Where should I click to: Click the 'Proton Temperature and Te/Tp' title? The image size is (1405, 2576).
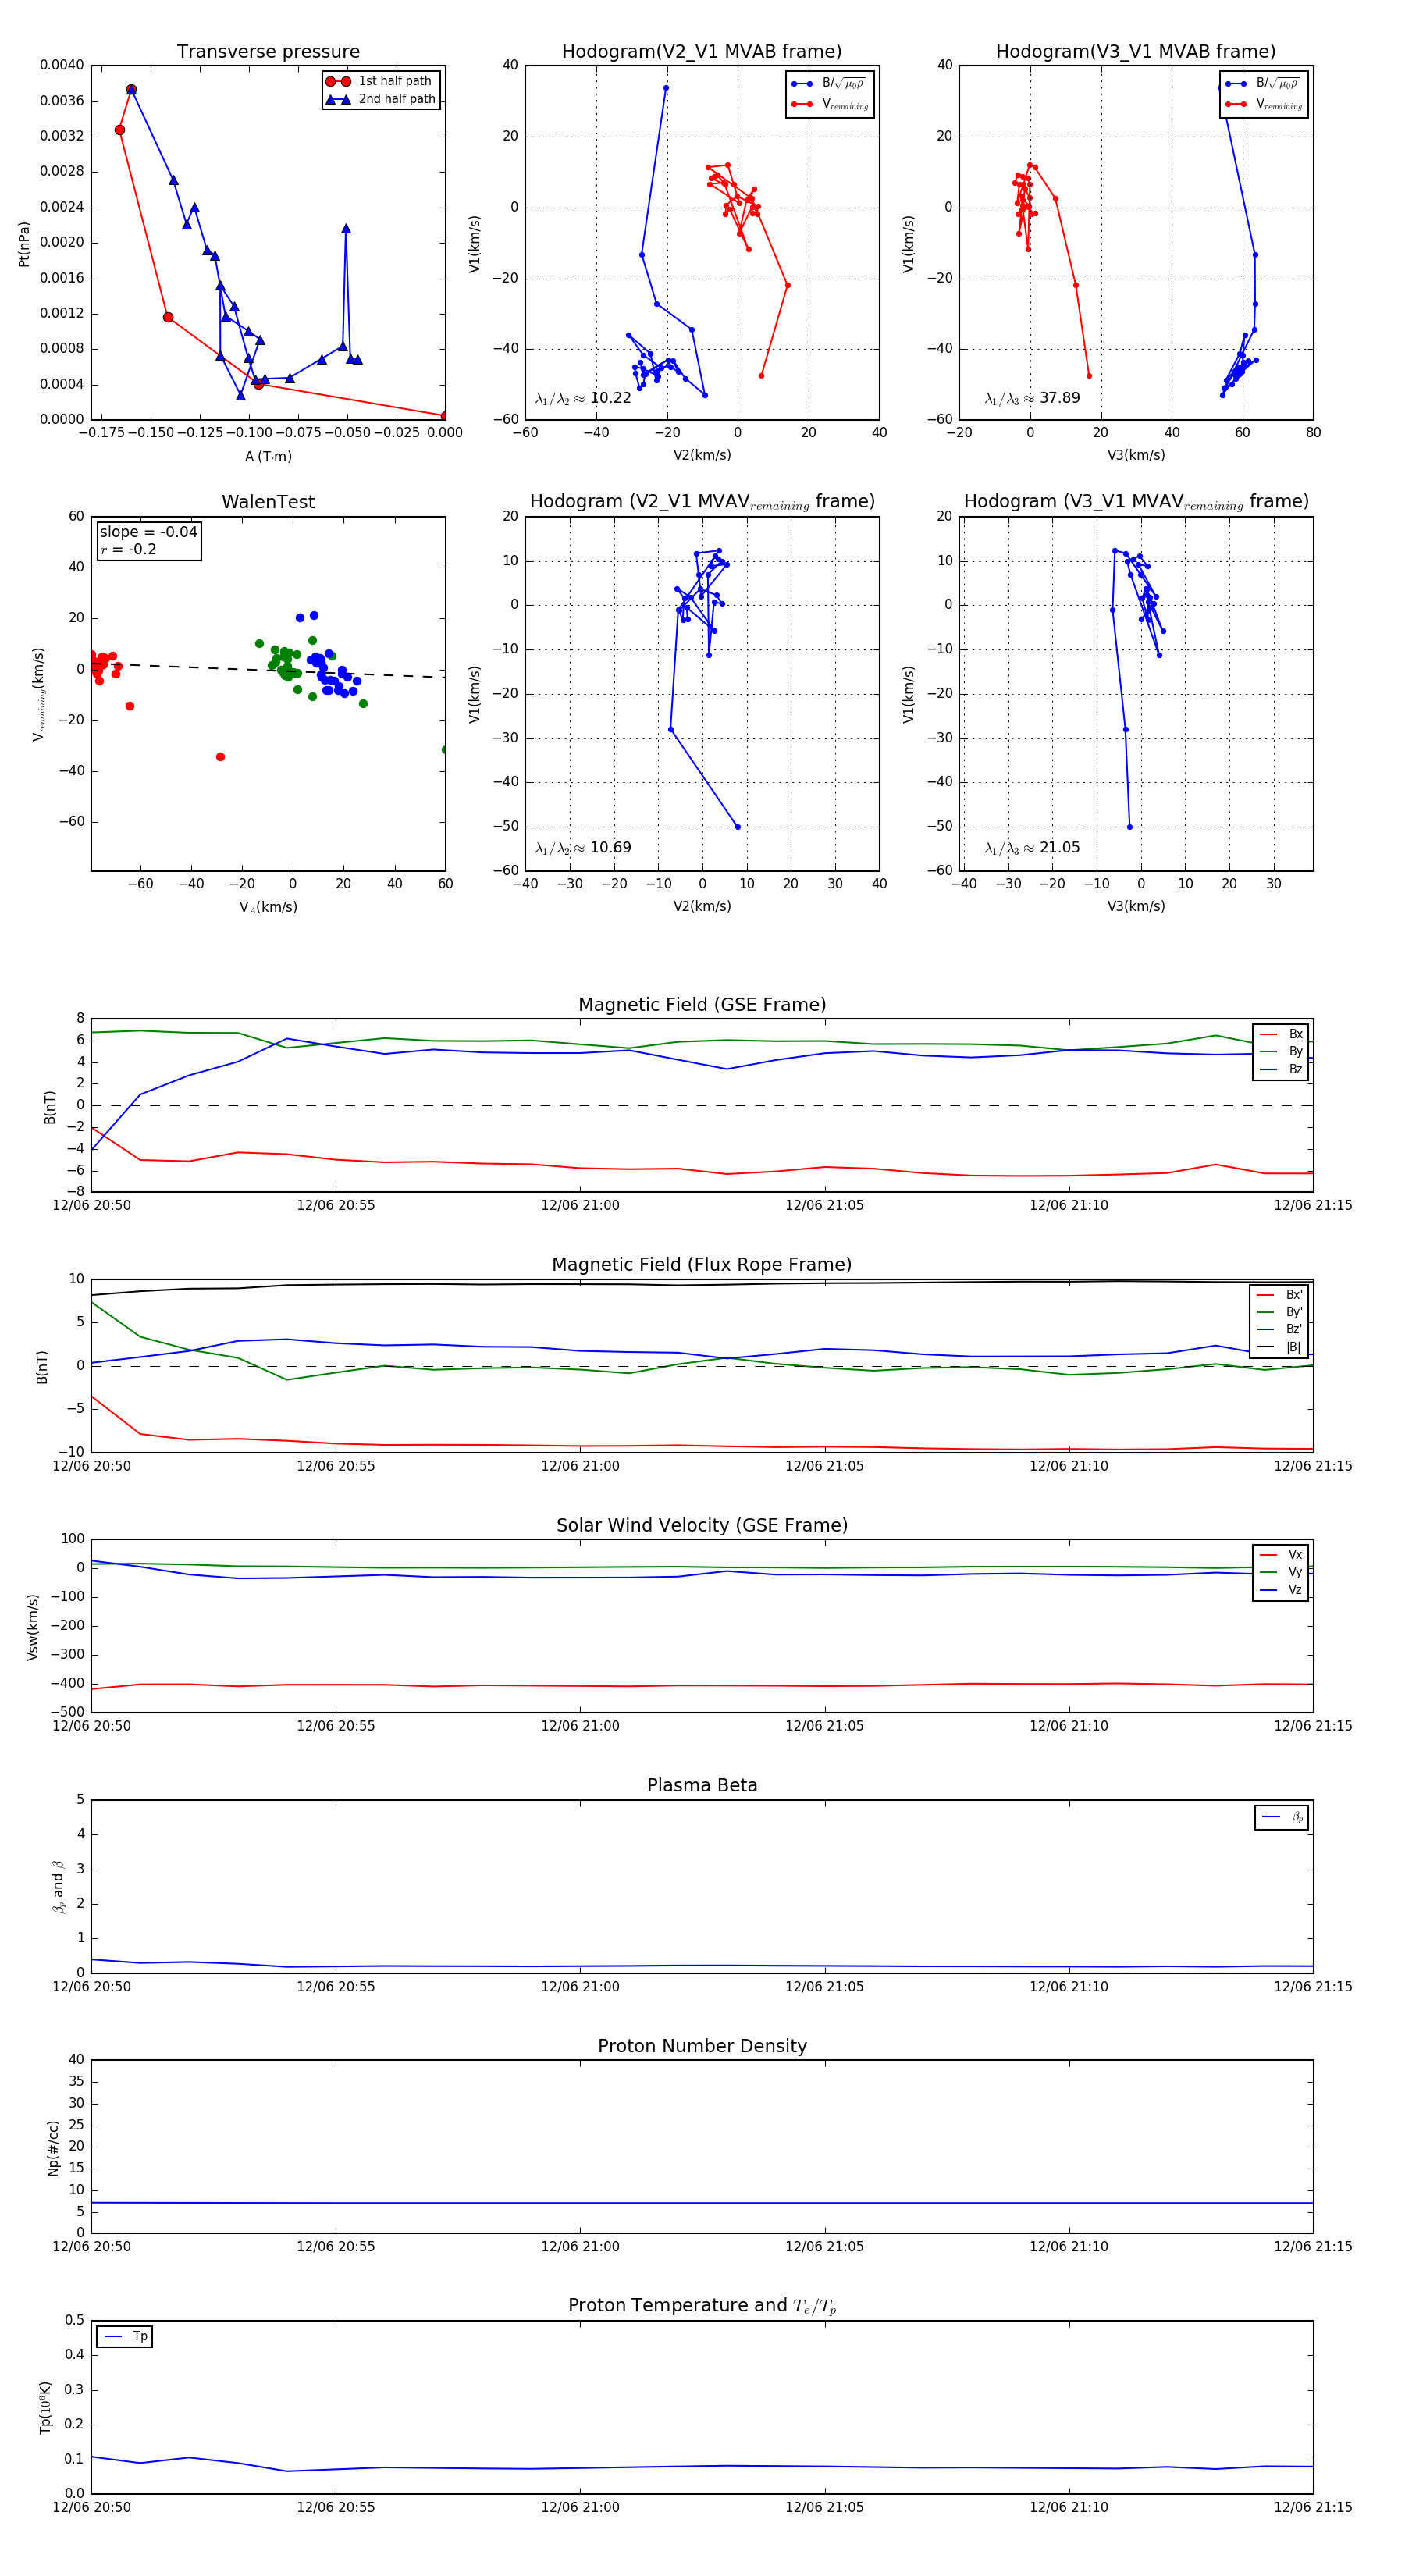tap(702, 2306)
